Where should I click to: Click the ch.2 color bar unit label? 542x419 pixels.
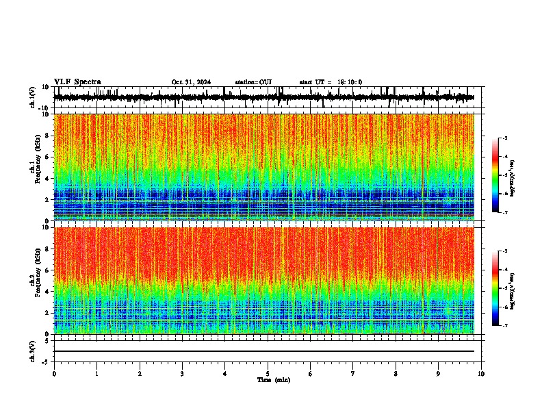pos(513,291)
